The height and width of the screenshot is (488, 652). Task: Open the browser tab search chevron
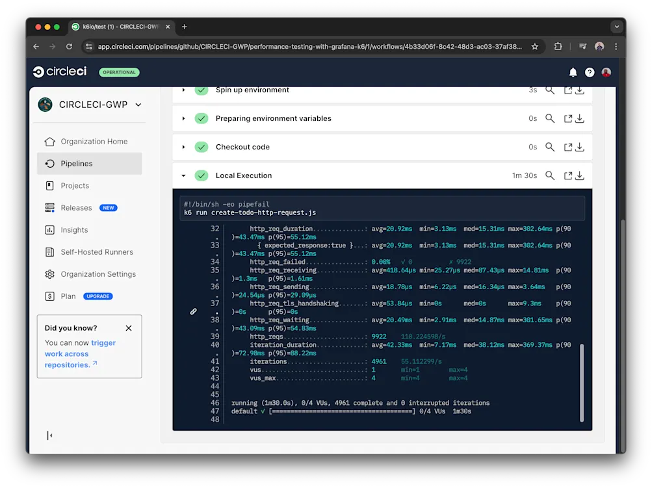616,27
